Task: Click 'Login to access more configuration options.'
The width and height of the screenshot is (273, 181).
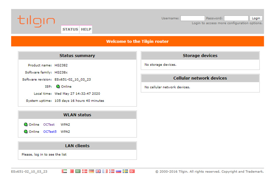Action: pos(227,23)
